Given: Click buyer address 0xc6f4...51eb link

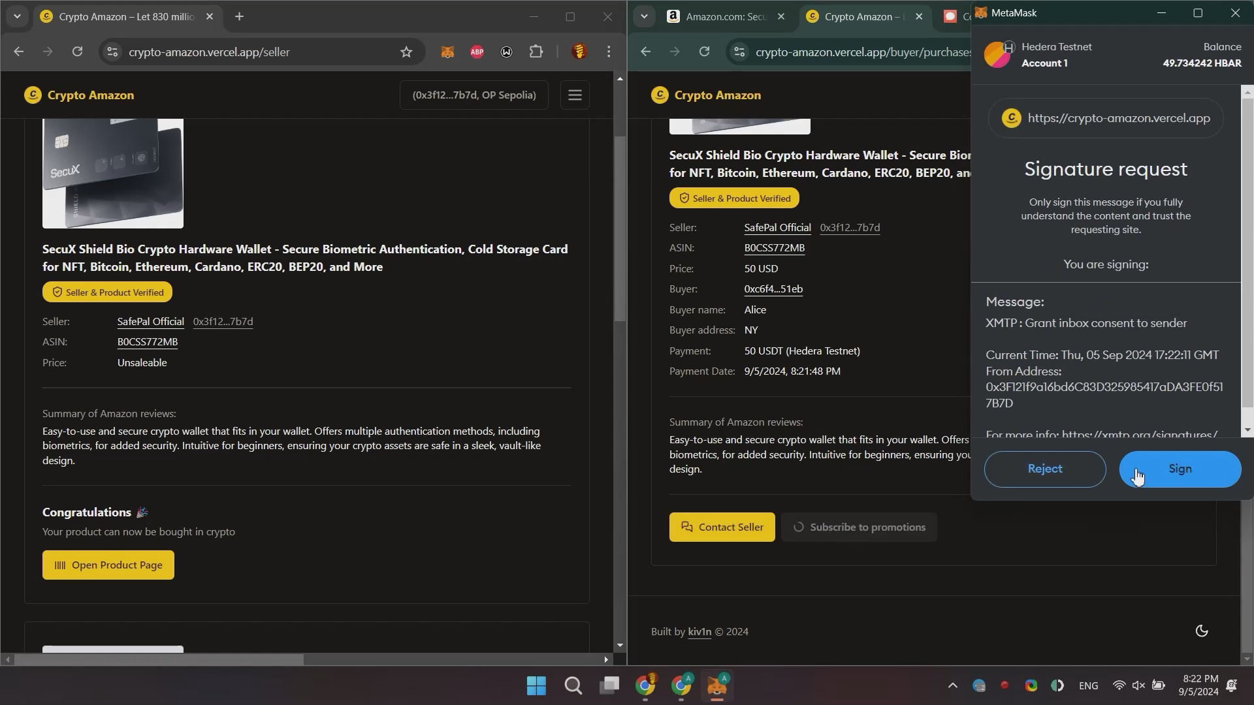Looking at the screenshot, I should 773,289.
